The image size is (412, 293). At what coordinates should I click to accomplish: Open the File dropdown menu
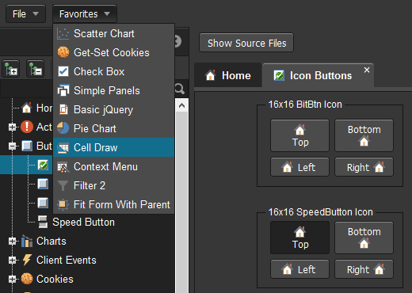25,13
